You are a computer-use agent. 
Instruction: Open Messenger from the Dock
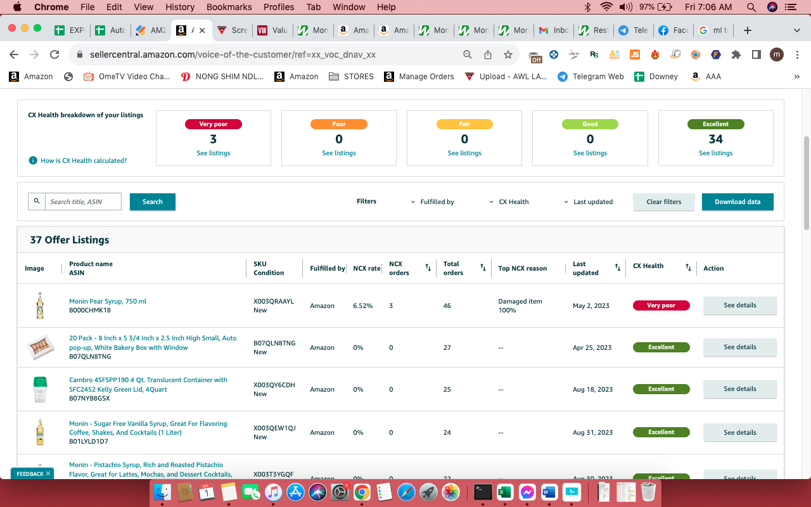[527, 492]
